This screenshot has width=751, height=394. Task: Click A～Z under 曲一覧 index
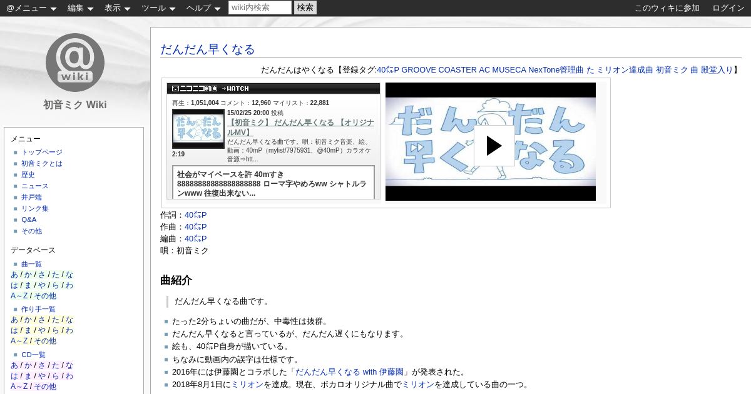(x=19, y=296)
